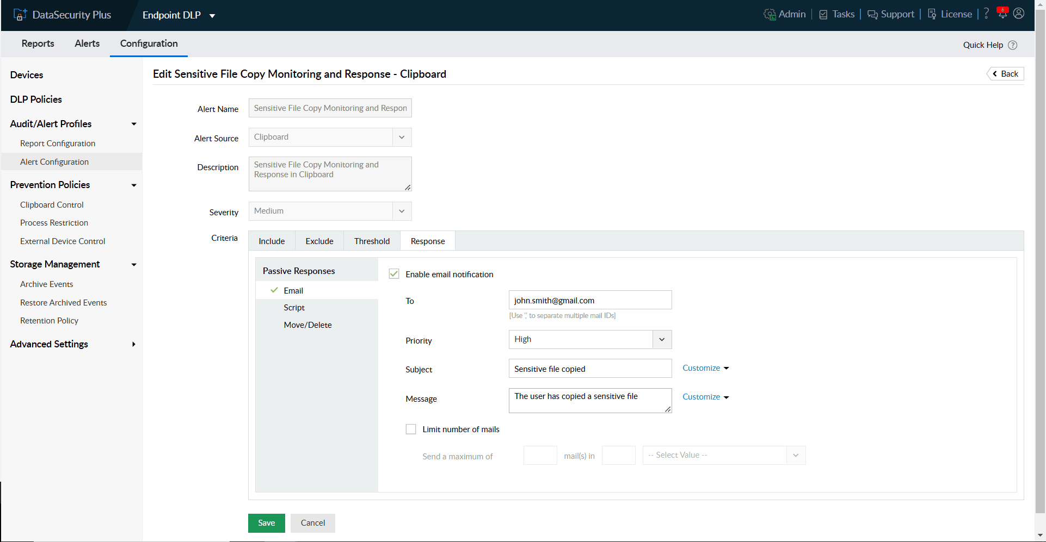Open the Message Customize dropdown
This screenshot has width=1046, height=542.
706,397
